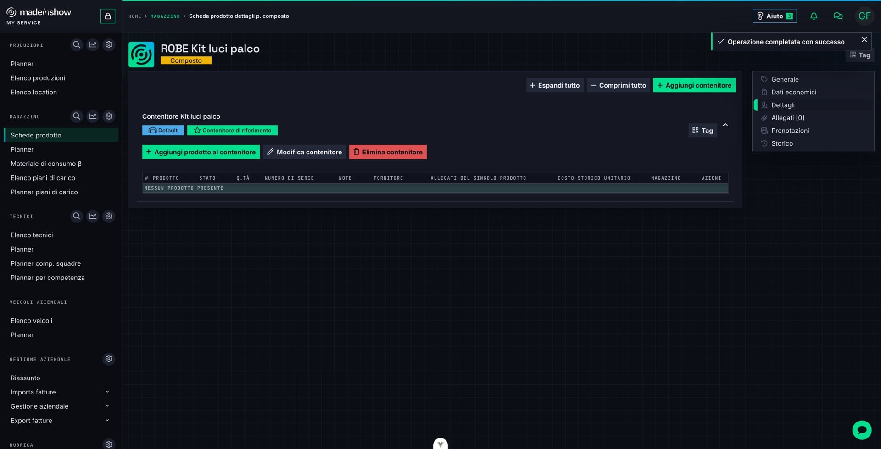This screenshot has width=881, height=449.
Task: Open Elenco tecnici
Action: pyautogui.click(x=32, y=235)
